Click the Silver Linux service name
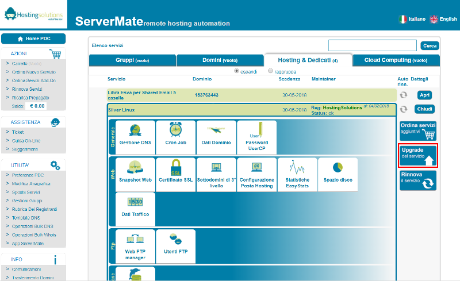Screen dimensions: 460x281 point(121,110)
